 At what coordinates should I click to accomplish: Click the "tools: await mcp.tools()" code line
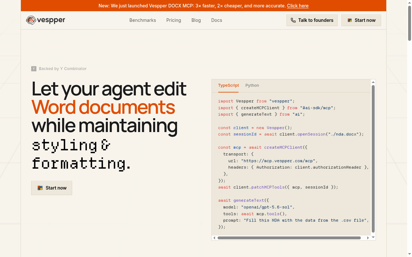pos(255,214)
